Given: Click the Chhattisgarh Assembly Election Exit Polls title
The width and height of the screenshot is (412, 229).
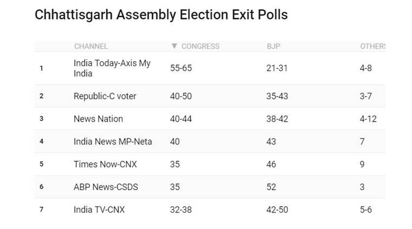Looking at the screenshot, I should tap(161, 15).
